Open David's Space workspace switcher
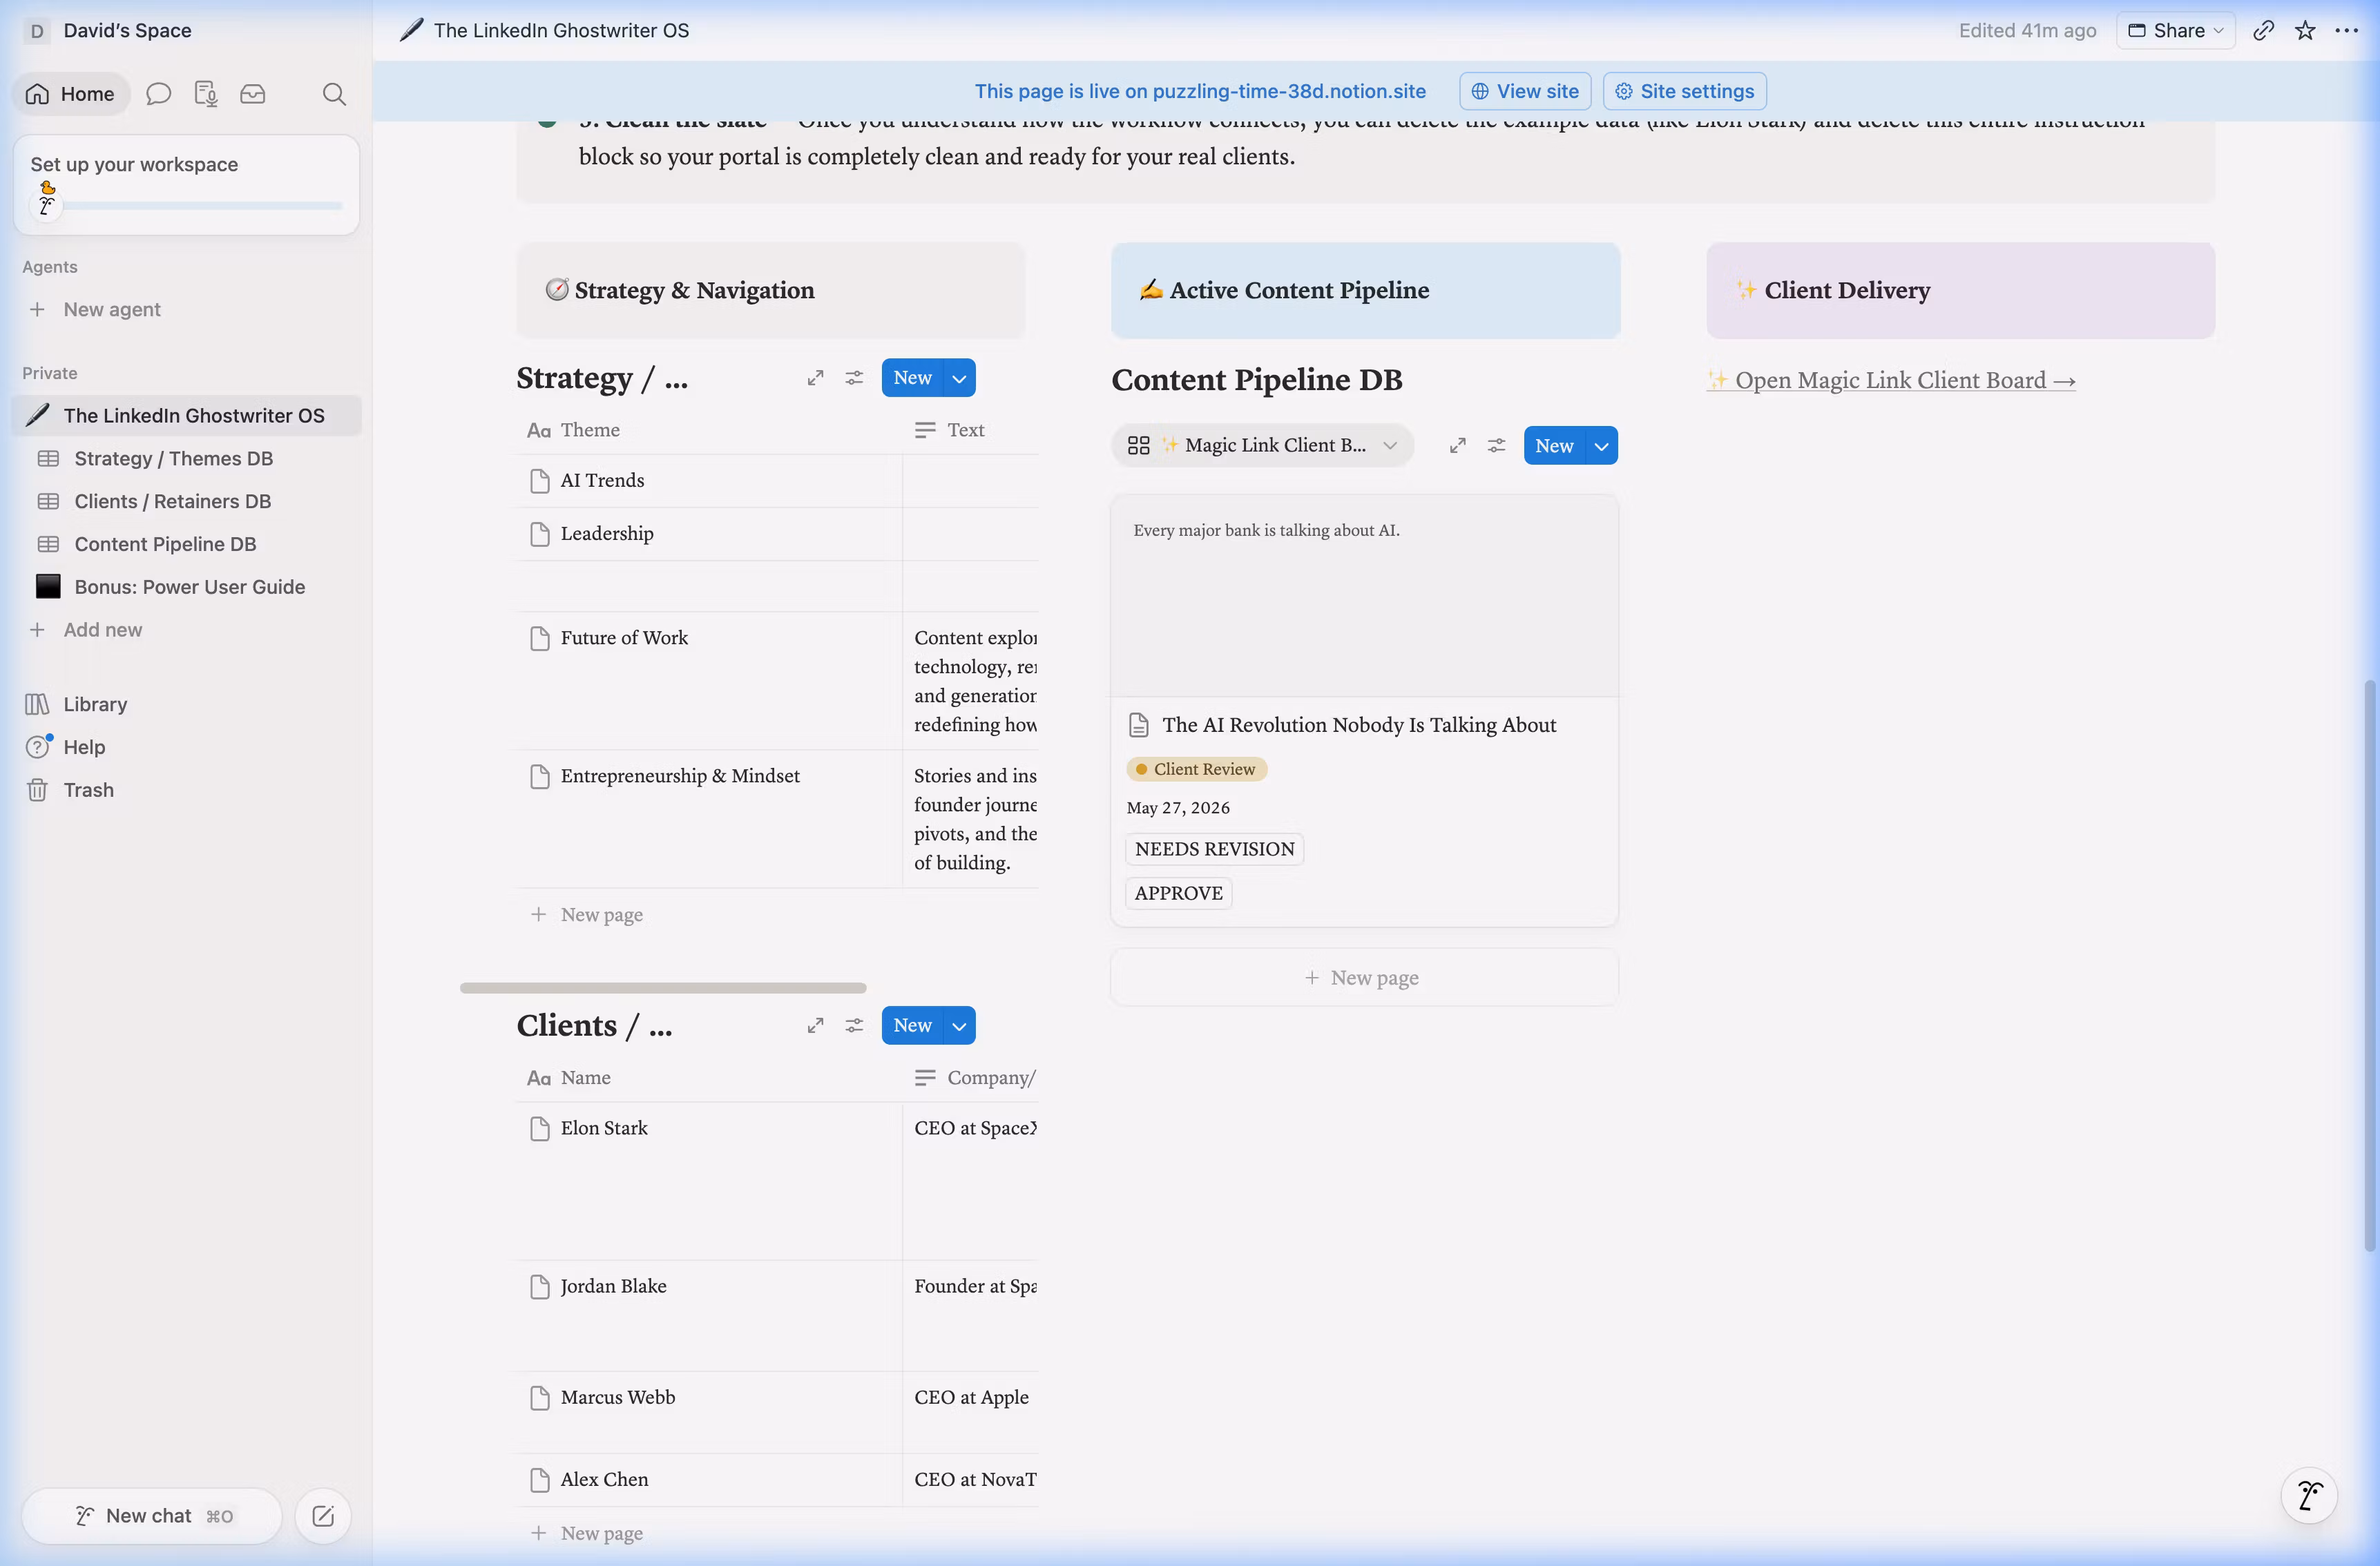The image size is (2380, 1566). [108, 31]
